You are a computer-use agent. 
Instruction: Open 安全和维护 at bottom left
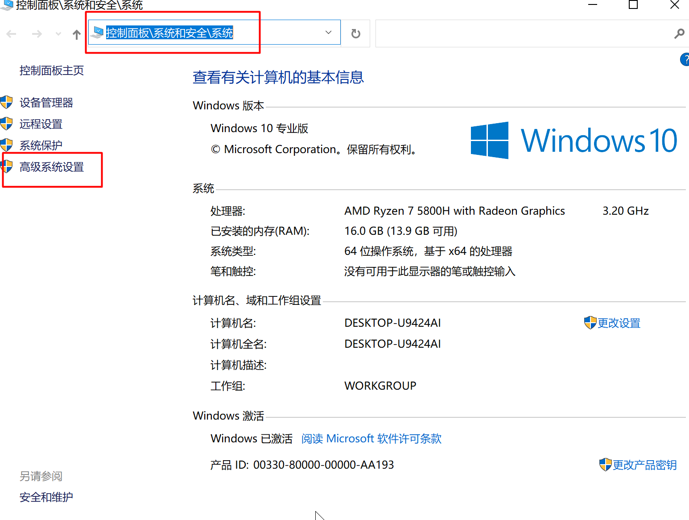(46, 497)
